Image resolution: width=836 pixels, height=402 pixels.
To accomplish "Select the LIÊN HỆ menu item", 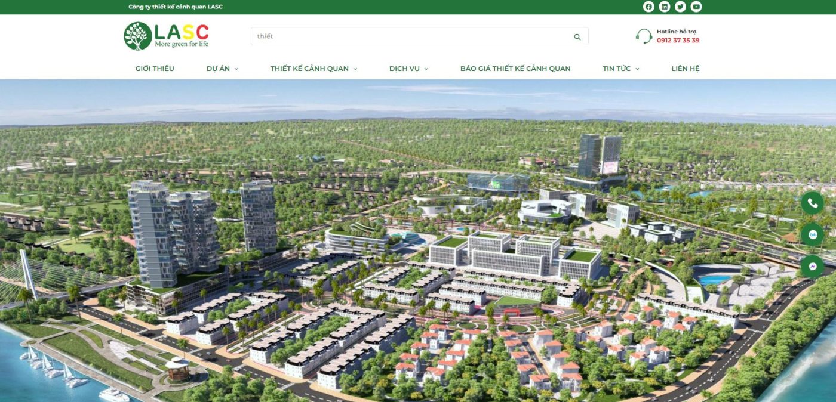I will 686,68.
